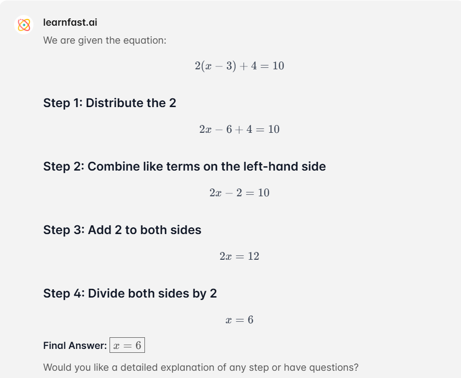Screen dimensions: 461x378
Task: Click the 'We are given the equation:' text
Action: click(x=105, y=40)
